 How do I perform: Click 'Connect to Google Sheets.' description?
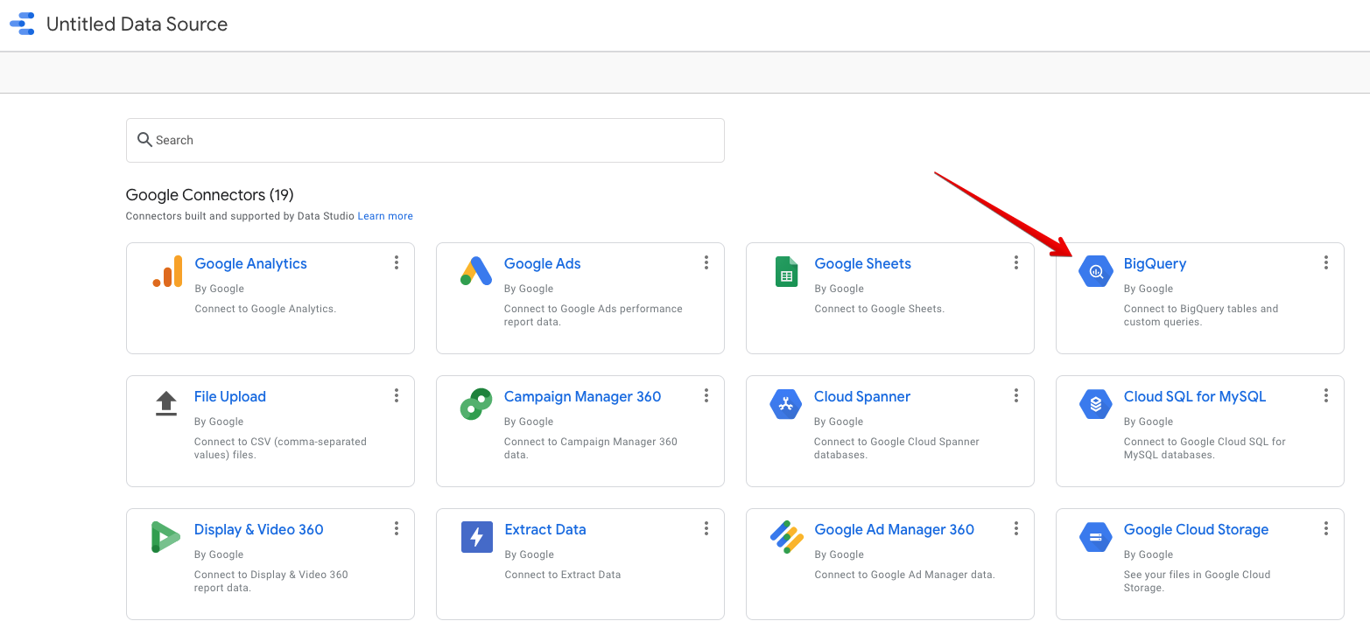coord(879,309)
